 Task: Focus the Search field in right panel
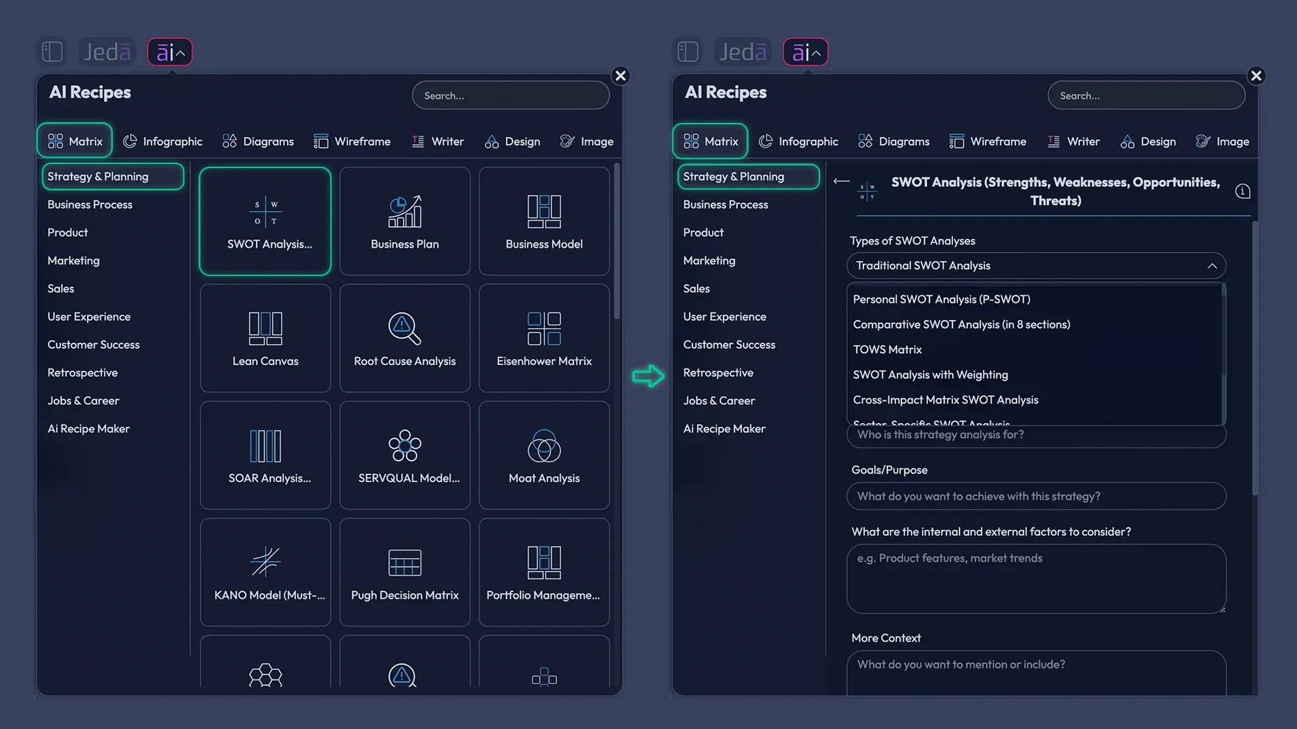[x=1146, y=95]
